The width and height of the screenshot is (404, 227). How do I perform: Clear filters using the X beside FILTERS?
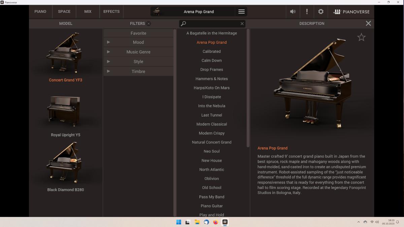pyautogui.click(x=149, y=24)
